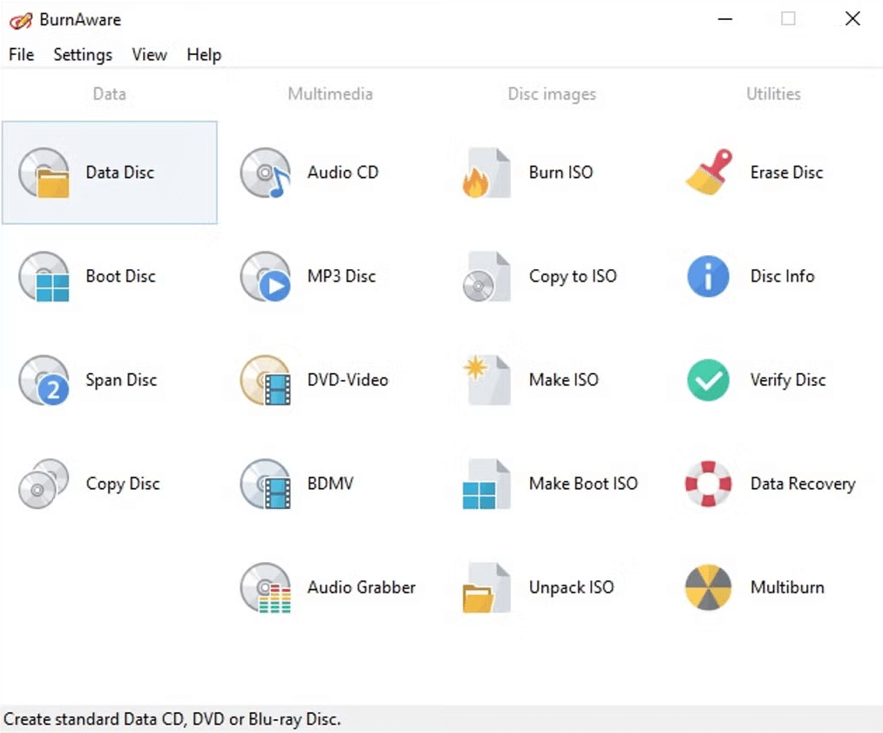The image size is (883, 733).
Task: Click the Make Boot ISO label
Action: pos(583,483)
